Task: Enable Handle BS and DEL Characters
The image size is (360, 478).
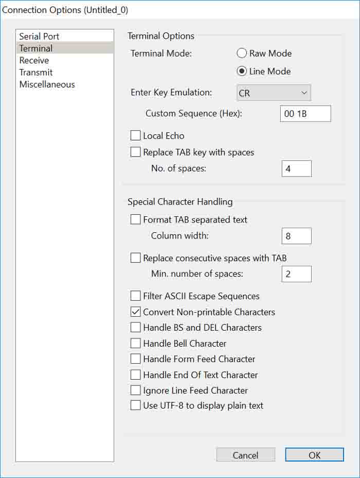Action: click(136, 327)
